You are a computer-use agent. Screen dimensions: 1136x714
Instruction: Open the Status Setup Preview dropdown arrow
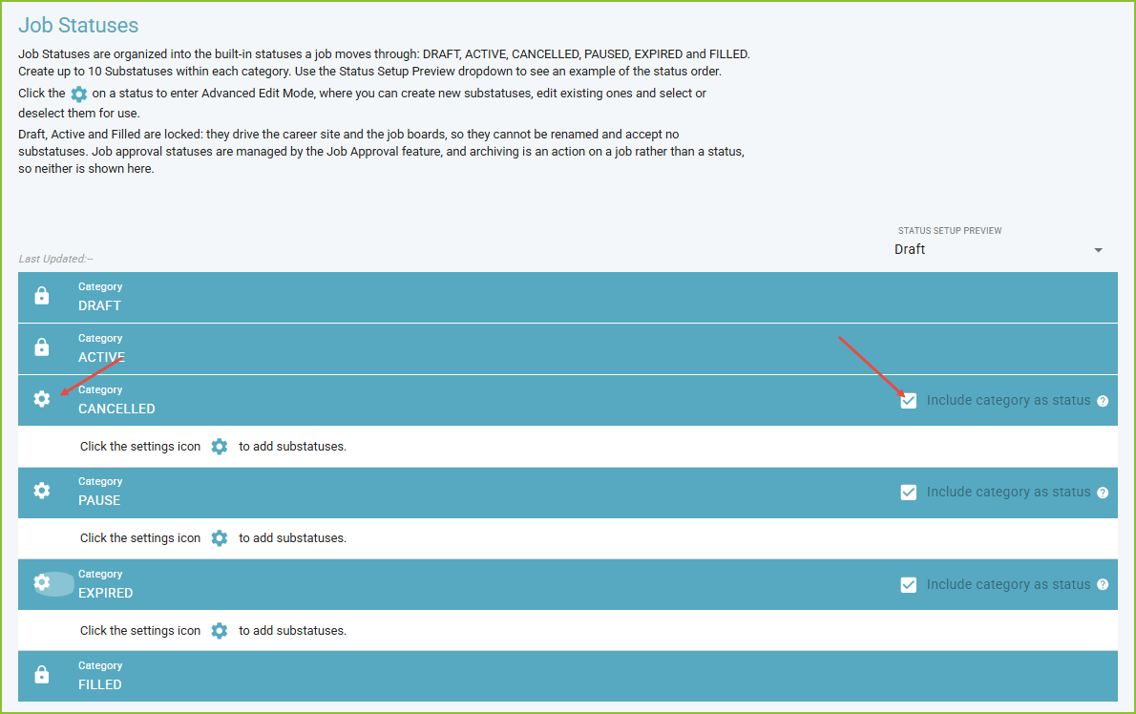[x=1099, y=250]
